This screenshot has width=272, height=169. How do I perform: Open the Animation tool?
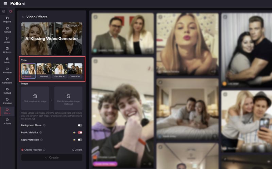[7, 101]
